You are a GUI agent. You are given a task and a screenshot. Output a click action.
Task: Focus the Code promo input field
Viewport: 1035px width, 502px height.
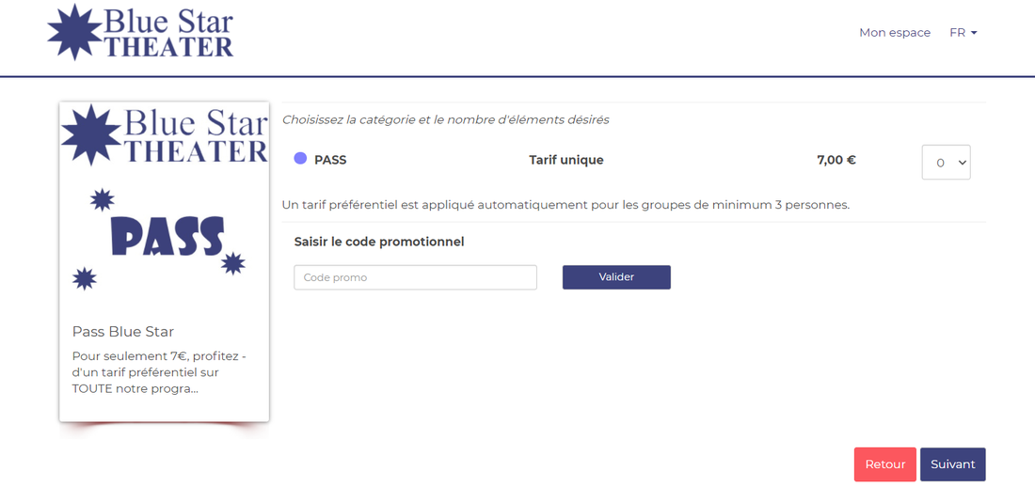(x=415, y=277)
